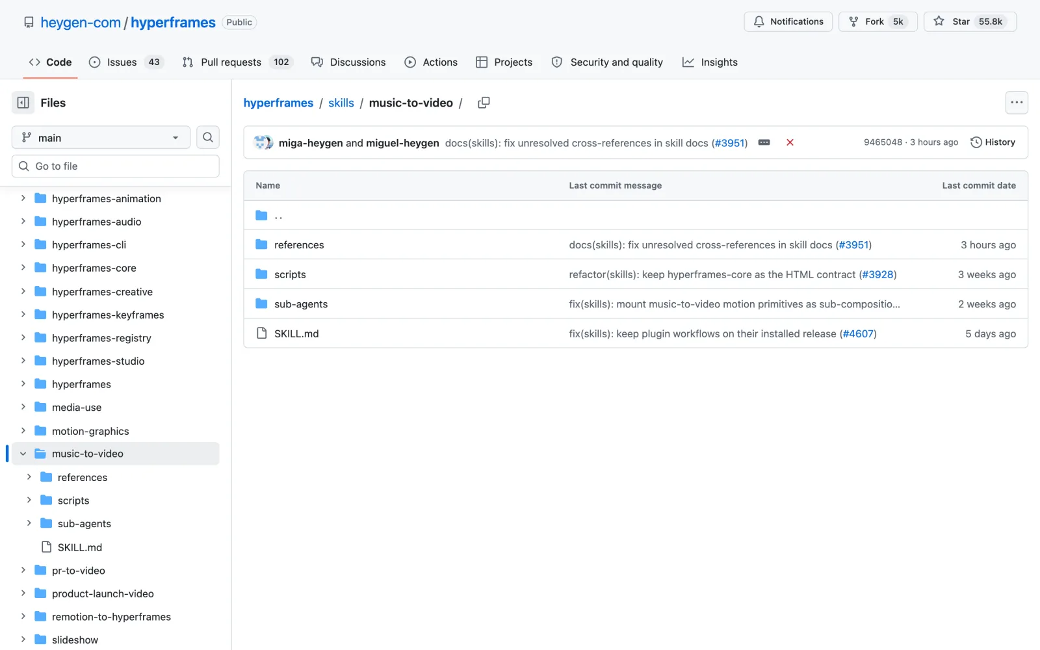Screen dimensions: 1040x650
Task: Click the Notifications bell button
Action: [x=788, y=21]
